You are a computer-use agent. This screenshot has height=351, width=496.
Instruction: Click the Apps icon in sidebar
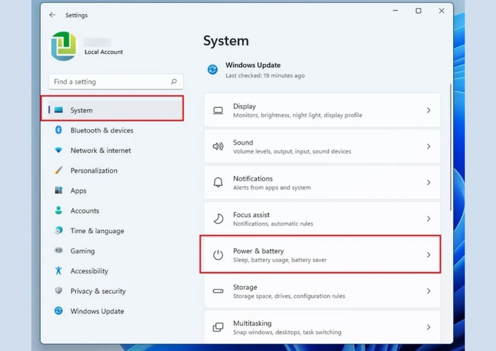[x=58, y=190]
